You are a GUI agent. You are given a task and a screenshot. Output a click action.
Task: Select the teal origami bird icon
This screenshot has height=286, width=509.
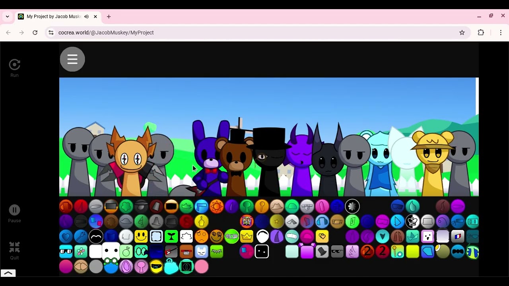(412, 236)
